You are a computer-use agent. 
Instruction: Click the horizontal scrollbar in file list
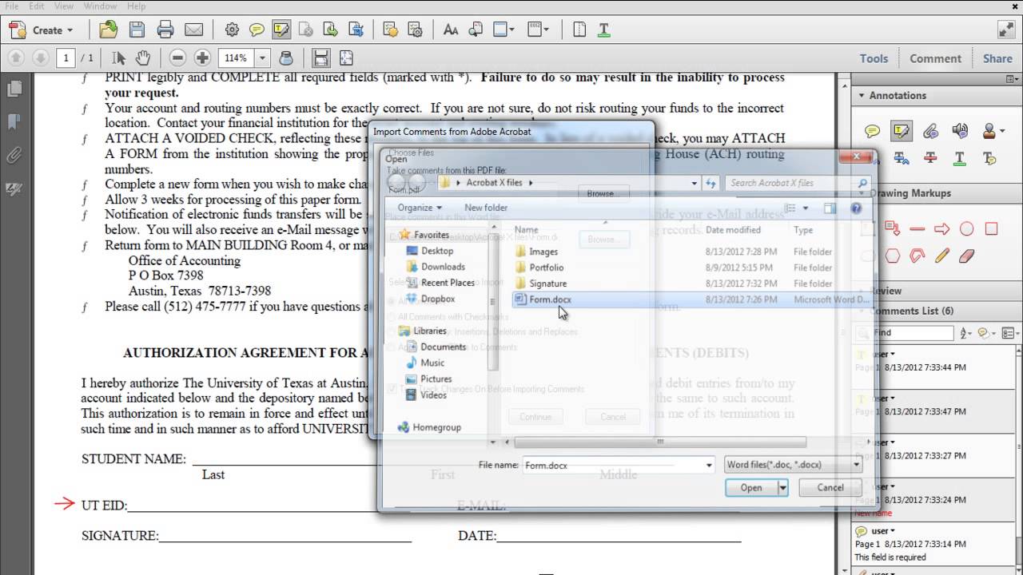coord(659,442)
